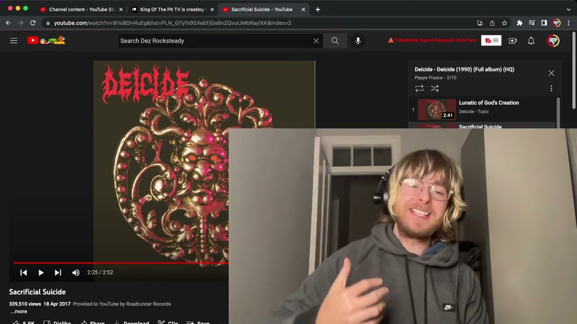Close the Channel content tab
The width and height of the screenshot is (577, 324).
(x=120, y=9)
